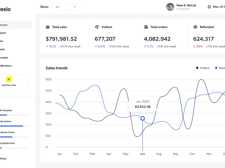Click the Jun data point marker on chart

[x=143, y=118]
